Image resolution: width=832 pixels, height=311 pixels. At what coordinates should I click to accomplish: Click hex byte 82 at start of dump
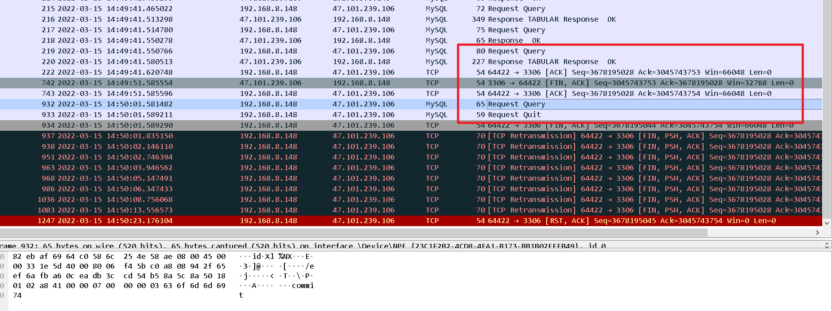17,257
